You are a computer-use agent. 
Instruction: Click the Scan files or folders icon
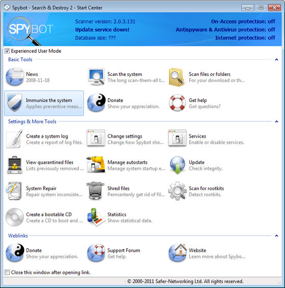tap(177, 77)
